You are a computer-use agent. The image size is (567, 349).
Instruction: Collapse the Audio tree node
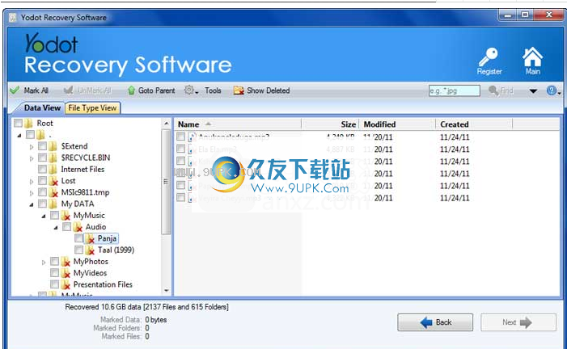pyautogui.click(x=56, y=228)
